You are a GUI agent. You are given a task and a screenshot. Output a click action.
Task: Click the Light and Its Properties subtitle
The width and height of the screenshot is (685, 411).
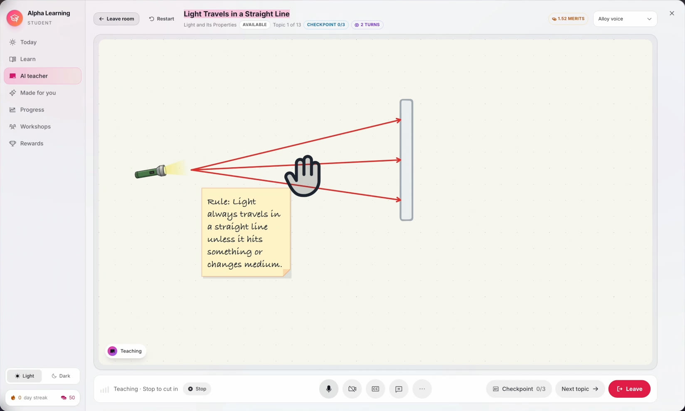[210, 25]
